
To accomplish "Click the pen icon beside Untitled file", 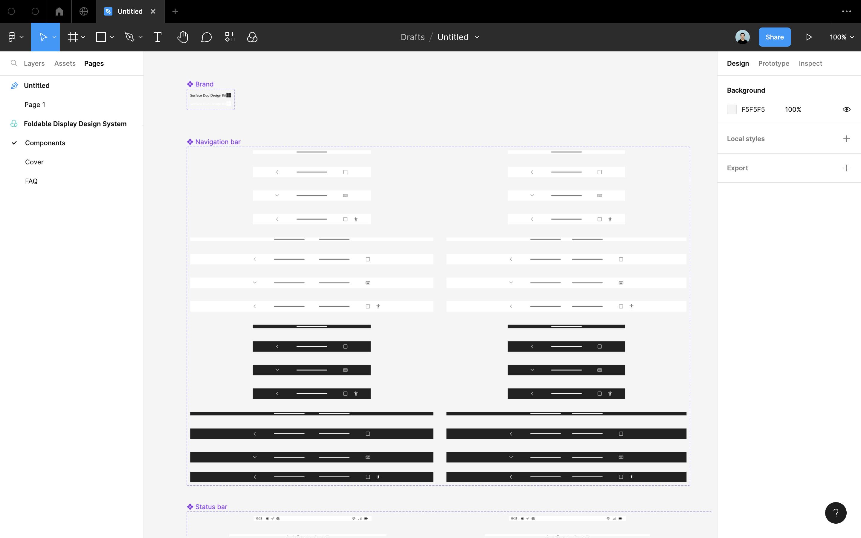I will pyautogui.click(x=14, y=85).
